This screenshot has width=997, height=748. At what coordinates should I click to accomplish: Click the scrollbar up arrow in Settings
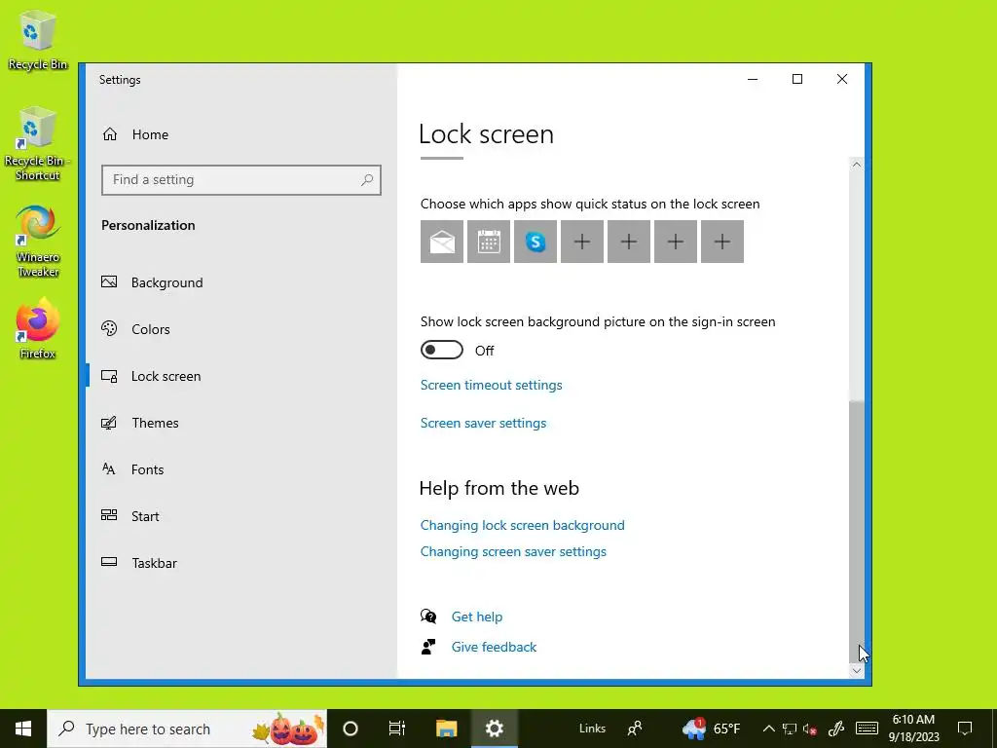tap(857, 165)
